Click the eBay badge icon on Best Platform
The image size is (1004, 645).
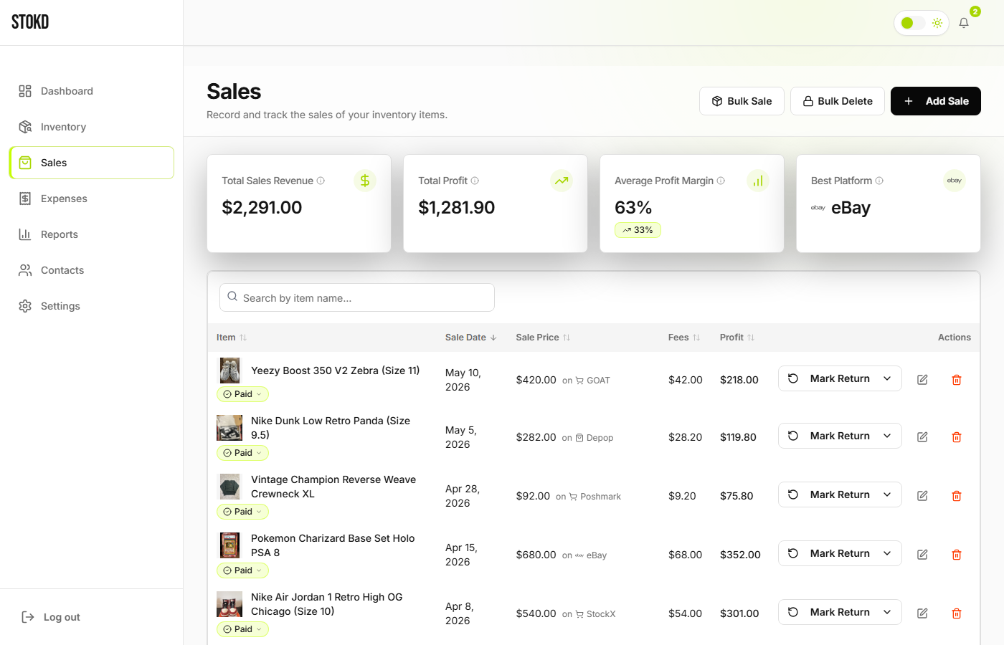click(955, 181)
